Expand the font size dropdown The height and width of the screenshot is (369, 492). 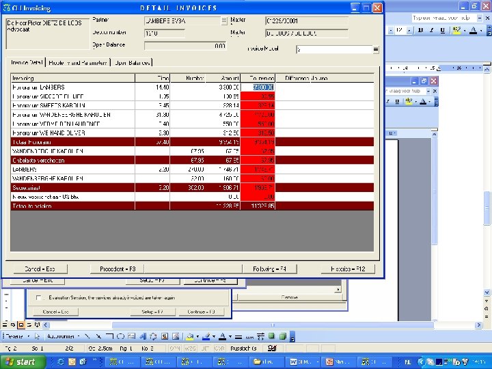point(408,30)
